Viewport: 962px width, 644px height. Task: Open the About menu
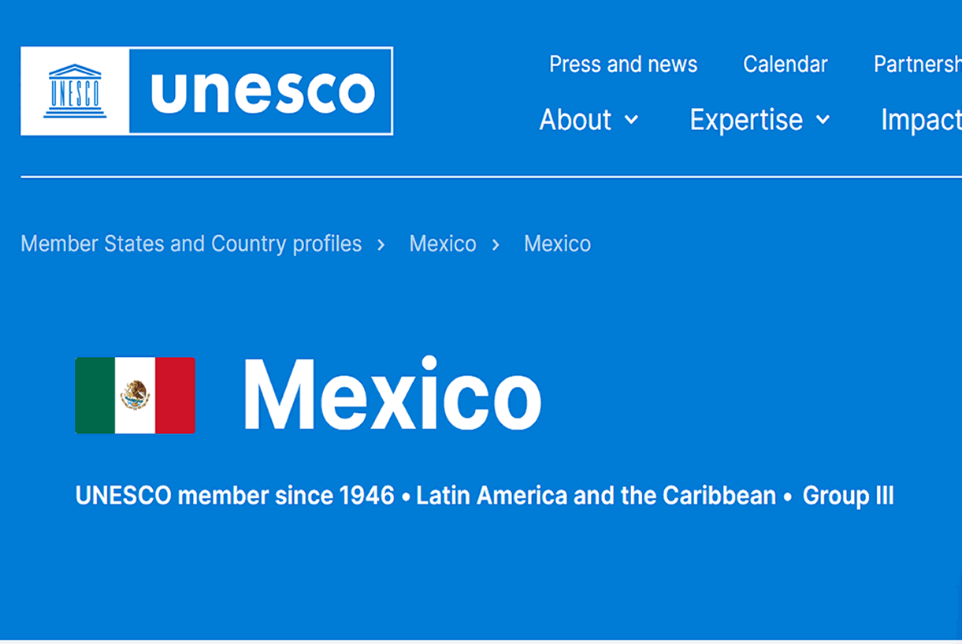coord(575,120)
